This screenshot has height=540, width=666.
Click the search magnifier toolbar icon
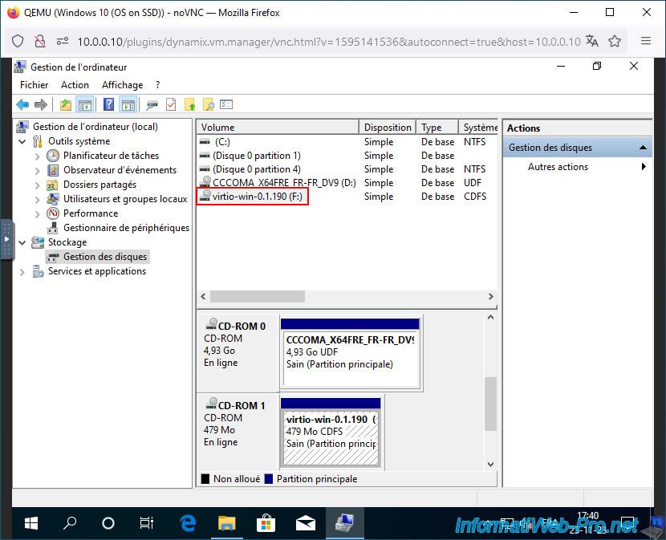(208, 104)
